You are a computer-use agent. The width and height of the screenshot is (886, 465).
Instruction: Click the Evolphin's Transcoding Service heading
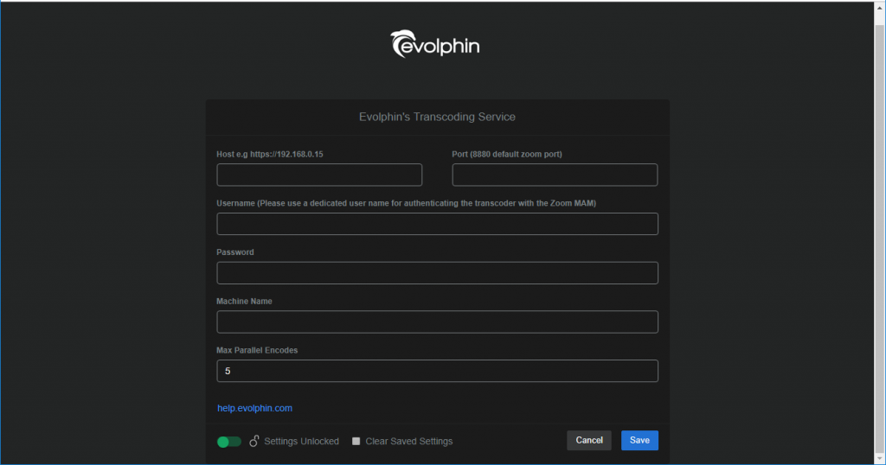[437, 117]
